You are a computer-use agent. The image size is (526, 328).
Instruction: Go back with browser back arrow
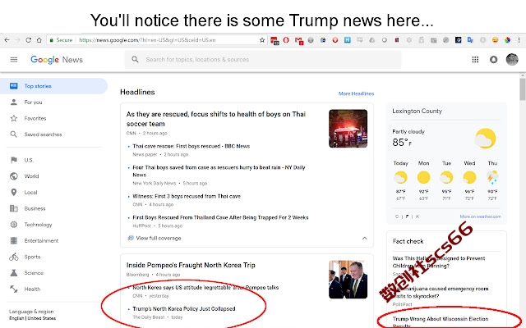pos(7,40)
